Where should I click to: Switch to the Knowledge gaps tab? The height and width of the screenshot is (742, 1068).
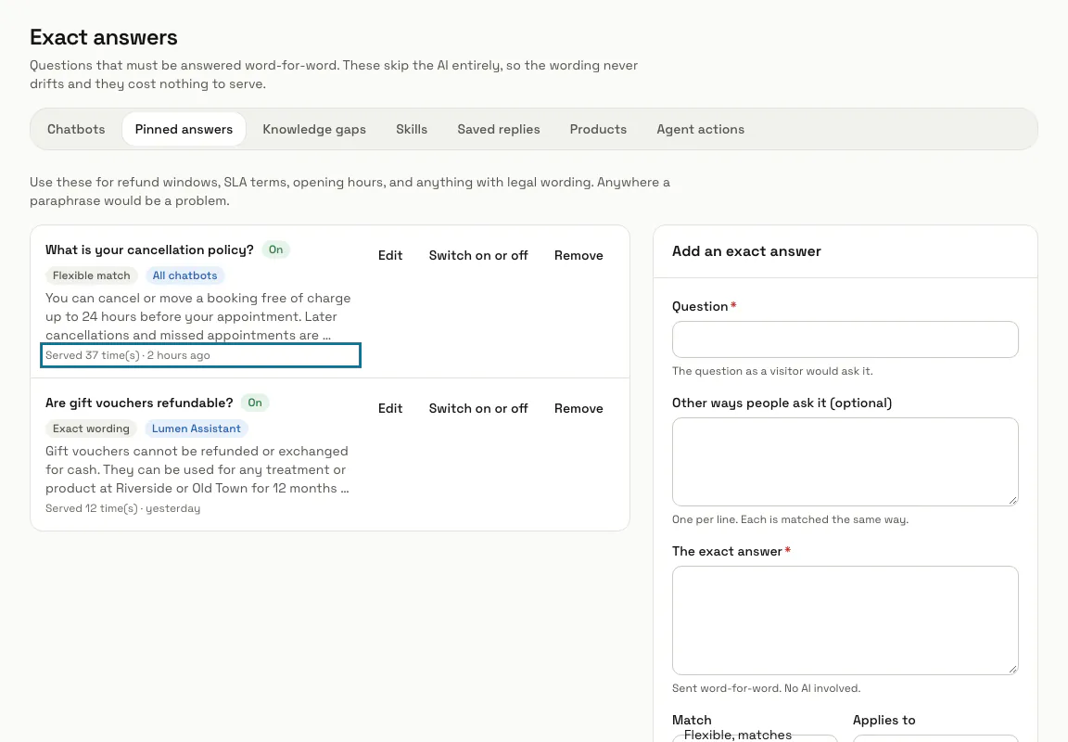click(314, 130)
